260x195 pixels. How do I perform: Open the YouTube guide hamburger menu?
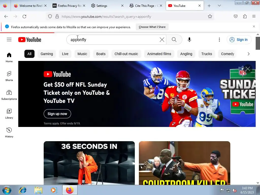[9, 40]
